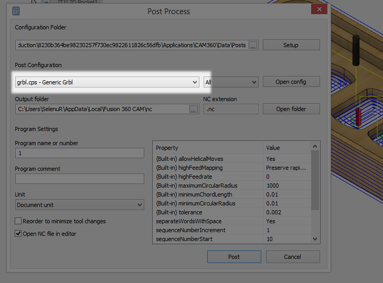Click the NC extension field

[x=231, y=109]
